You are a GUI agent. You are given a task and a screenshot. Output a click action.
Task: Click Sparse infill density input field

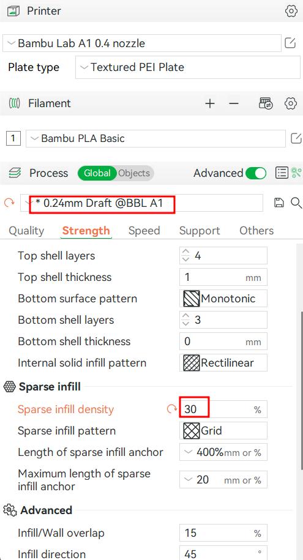click(x=223, y=409)
